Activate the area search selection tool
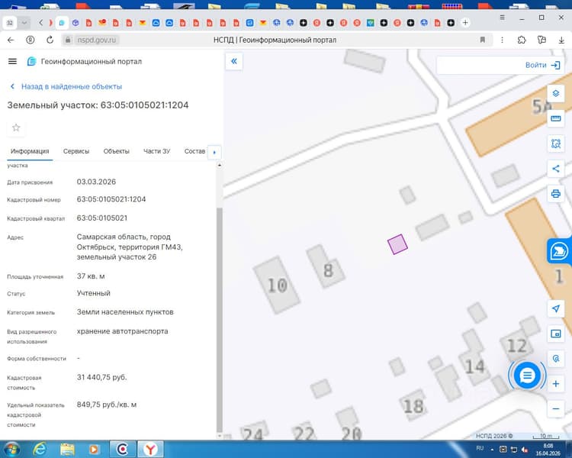The image size is (572, 458). point(555,144)
